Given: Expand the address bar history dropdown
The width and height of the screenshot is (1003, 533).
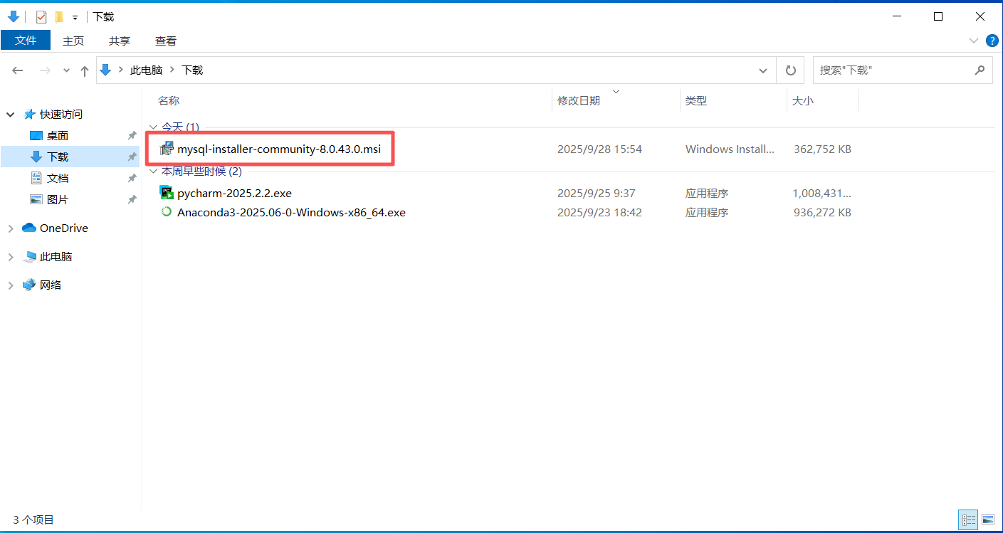Looking at the screenshot, I should tap(763, 70).
